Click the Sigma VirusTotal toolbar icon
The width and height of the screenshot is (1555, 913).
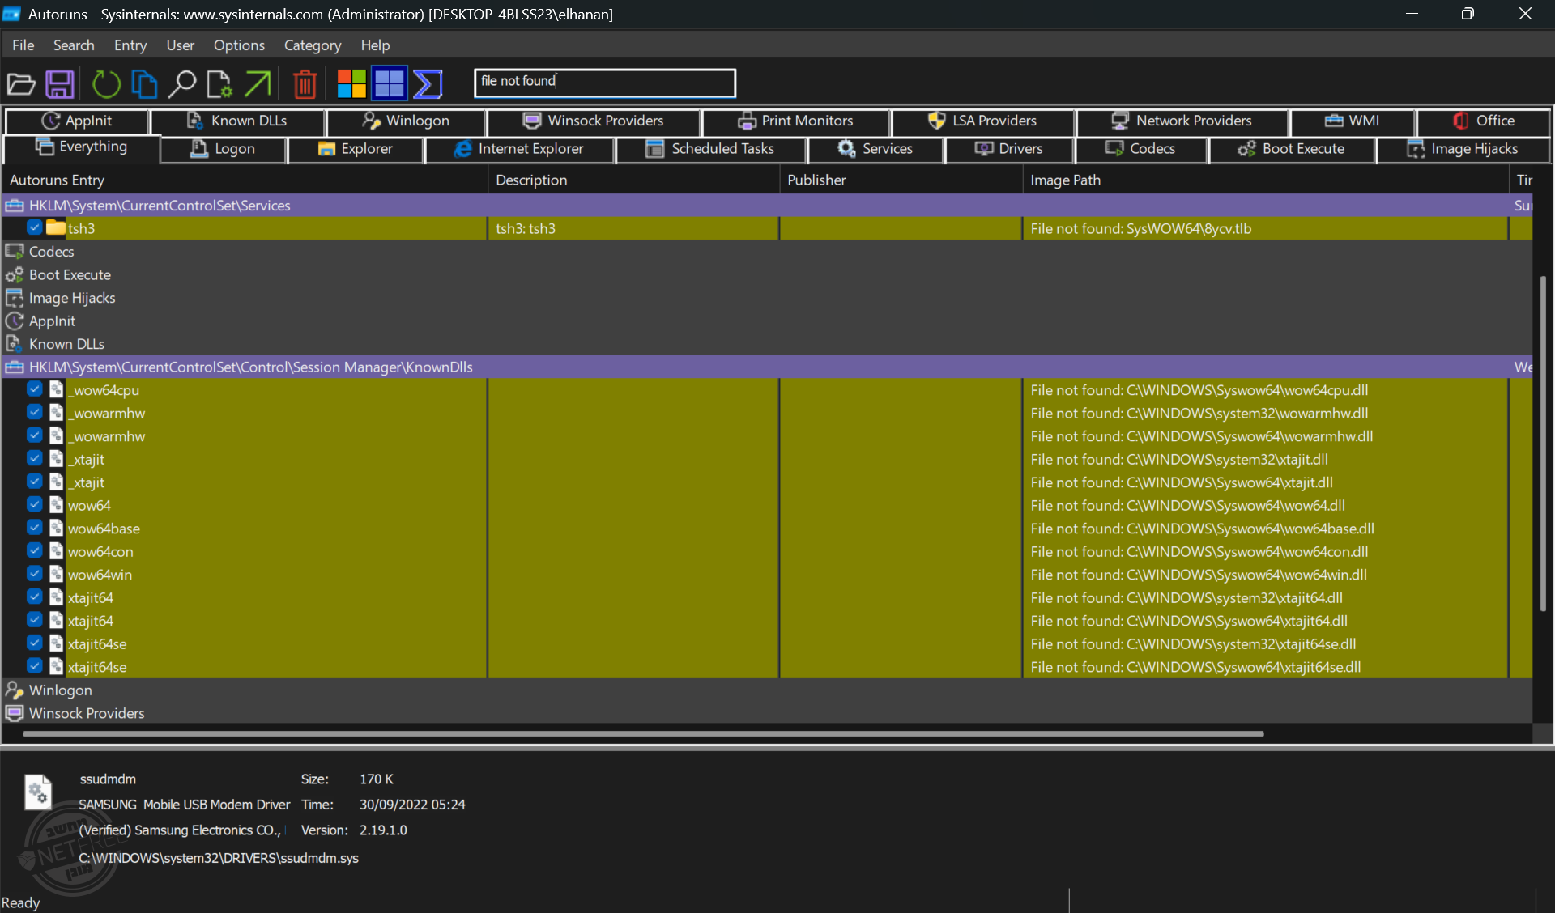pyautogui.click(x=428, y=83)
